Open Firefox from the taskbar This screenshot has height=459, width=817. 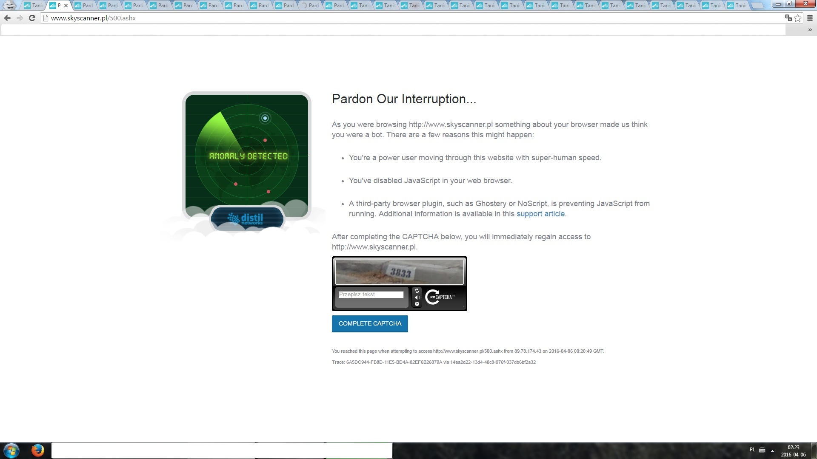coord(38,450)
